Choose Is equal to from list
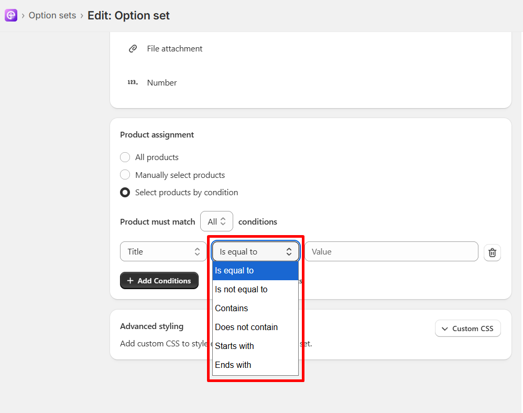 click(255, 271)
